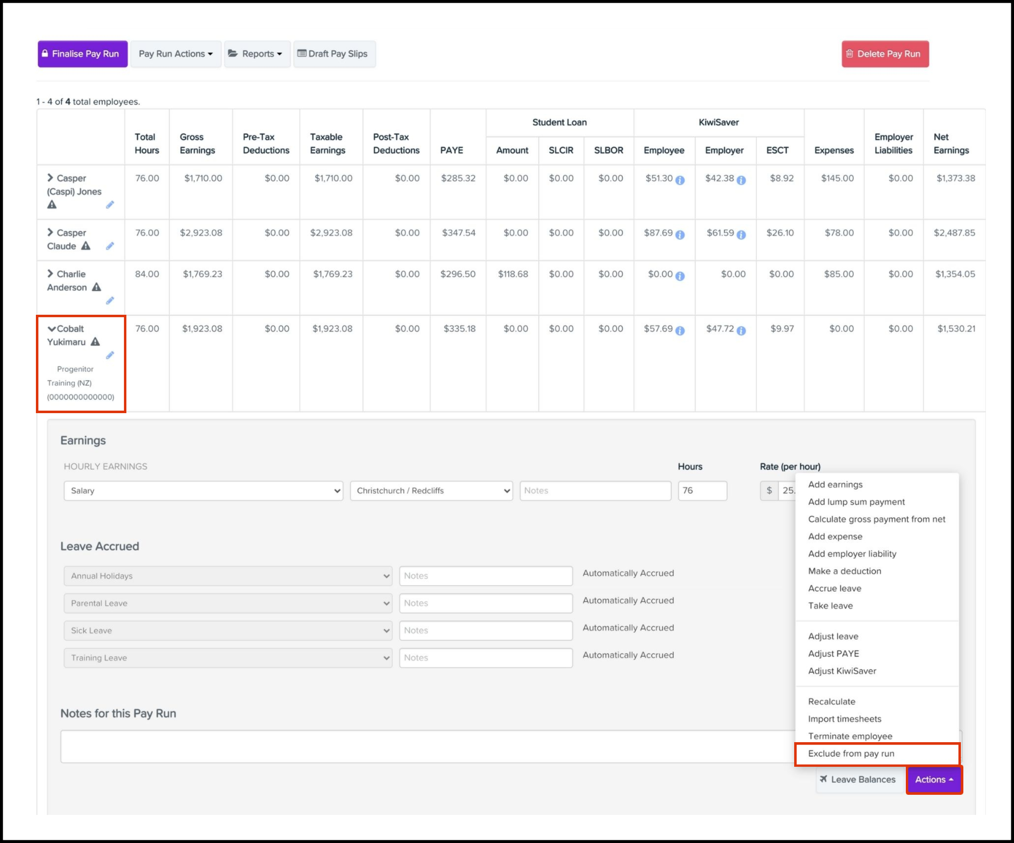
Task: Select Adjust KiwiSaver menu entry
Action: point(842,671)
